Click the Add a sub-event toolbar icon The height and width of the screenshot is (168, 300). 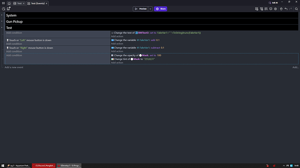pyautogui.click(x=261, y=9)
